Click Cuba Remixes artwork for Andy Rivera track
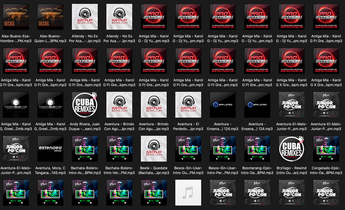The width and height of the screenshot is (345, 210). [85, 105]
